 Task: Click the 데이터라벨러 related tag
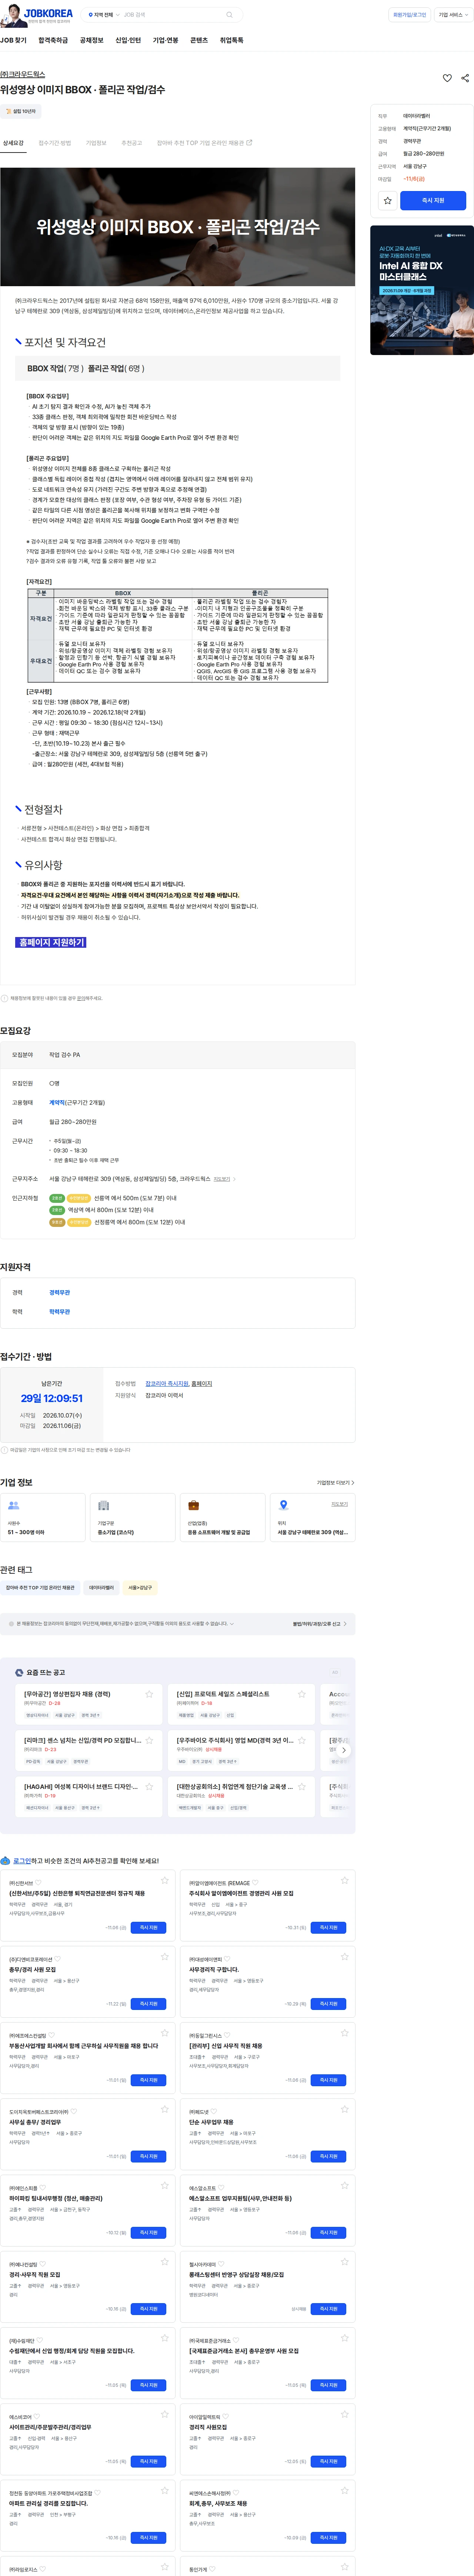101,1588
